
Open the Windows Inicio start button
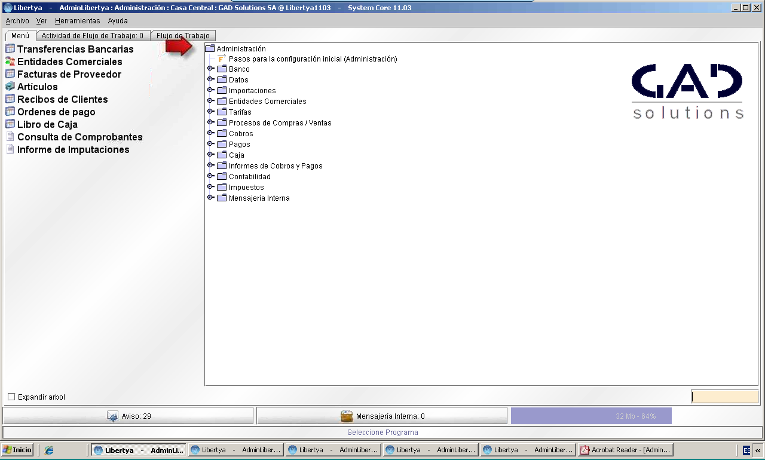(x=18, y=450)
